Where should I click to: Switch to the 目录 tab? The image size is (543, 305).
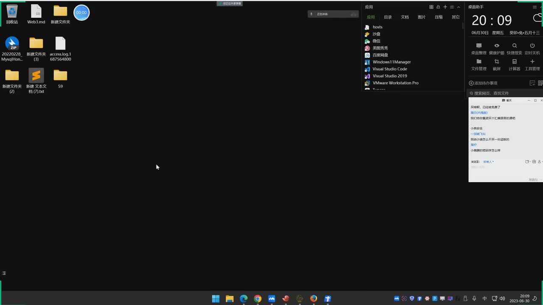point(388,17)
